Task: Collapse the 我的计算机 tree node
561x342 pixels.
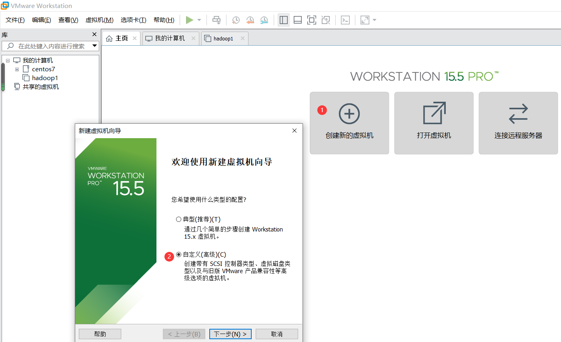Action: [x=8, y=60]
